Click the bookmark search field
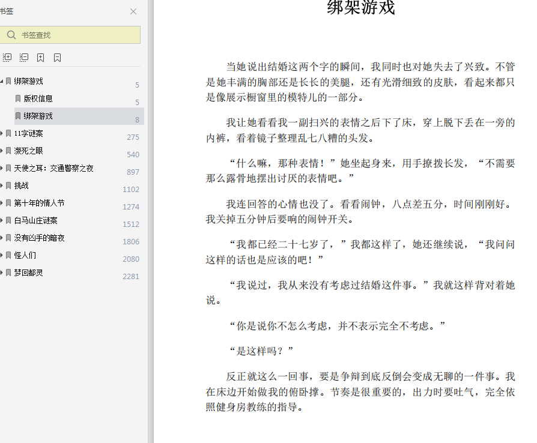The width and height of the screenshot is (537, 443). 70,35
